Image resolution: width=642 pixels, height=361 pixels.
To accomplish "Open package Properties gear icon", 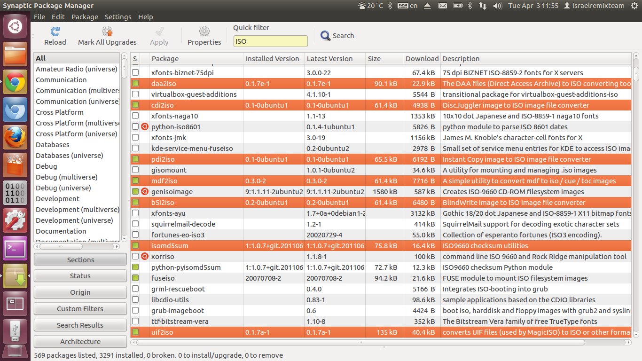I will [x=204, y=31].
